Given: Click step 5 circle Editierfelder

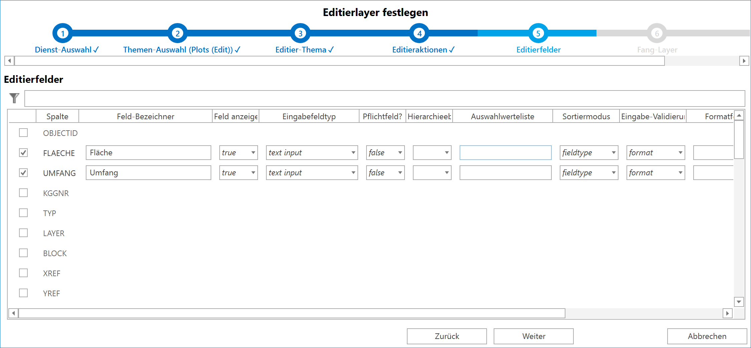Looking at the screenshot, I should click(538, 33).
